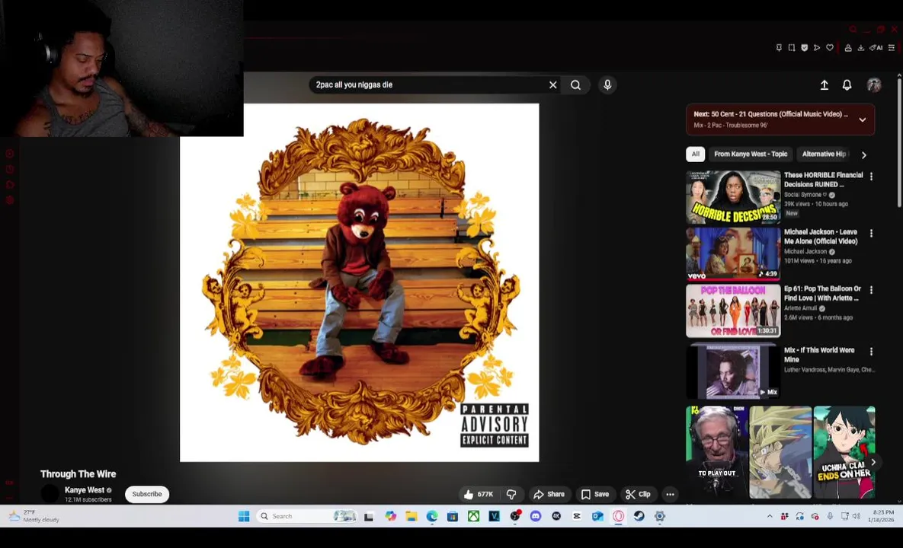Screen dimensions: 903x548
Task: Open options menu for Pop The Balloon video
Action: 871,290
